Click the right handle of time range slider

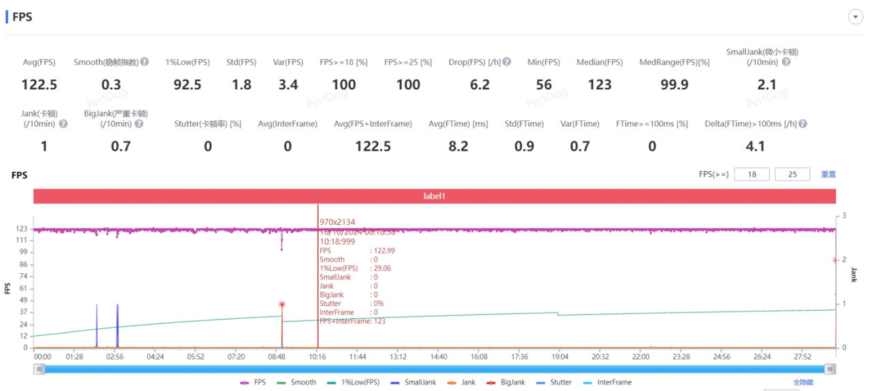click(x=830, y=369)
